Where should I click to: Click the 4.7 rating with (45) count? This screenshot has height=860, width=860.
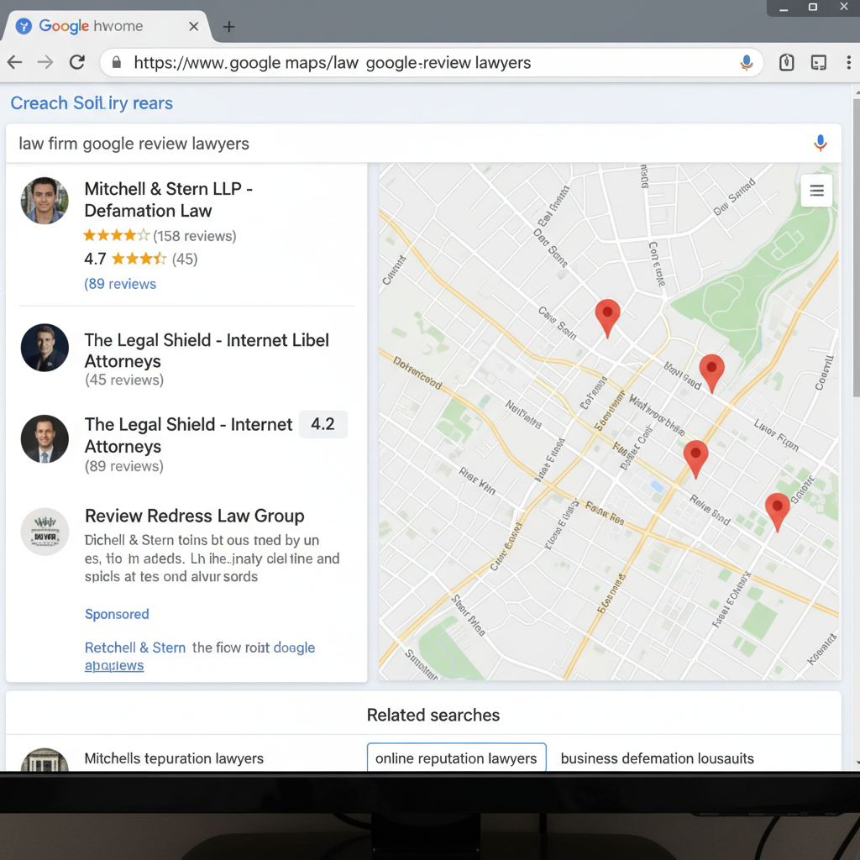pyautogui.click(x=141, y=259)
